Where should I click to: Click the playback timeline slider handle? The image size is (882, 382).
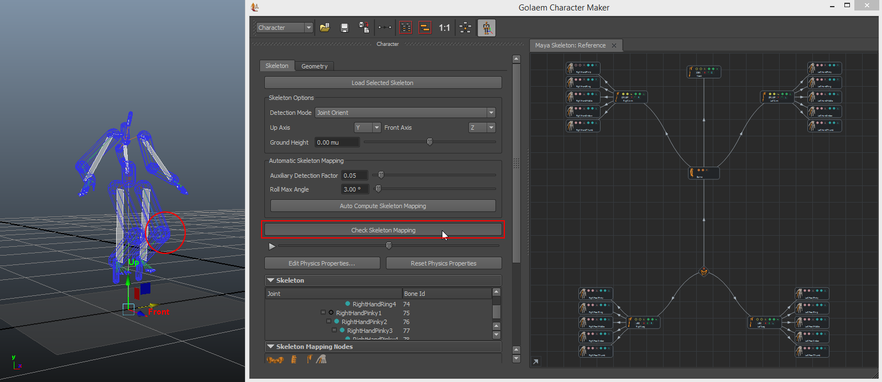coord(389,246)
